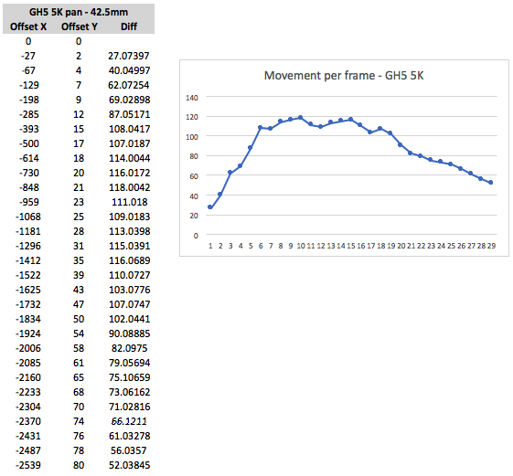This screenshot has width=513, height=476.
Task: Select the Diff cell 118.0042
Action: 129,187
